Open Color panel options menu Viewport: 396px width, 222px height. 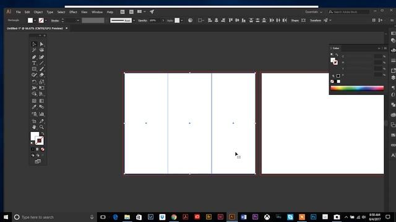point(385,48)
